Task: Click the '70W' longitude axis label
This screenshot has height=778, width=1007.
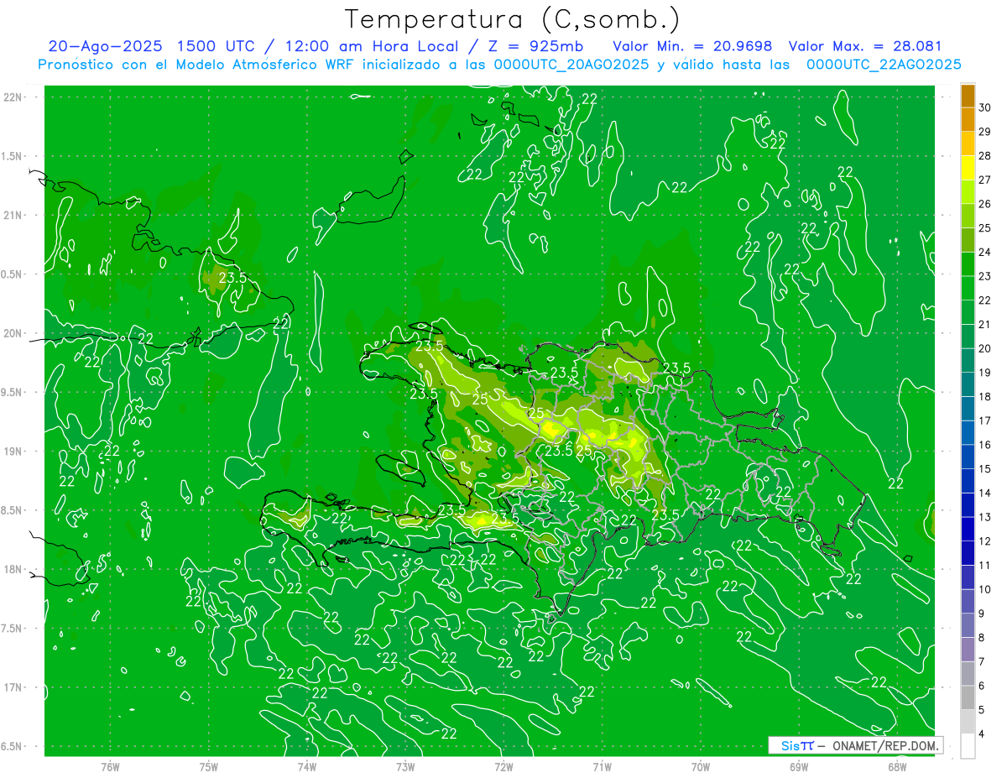Action: pyautogui.click(x=700, y=766)
